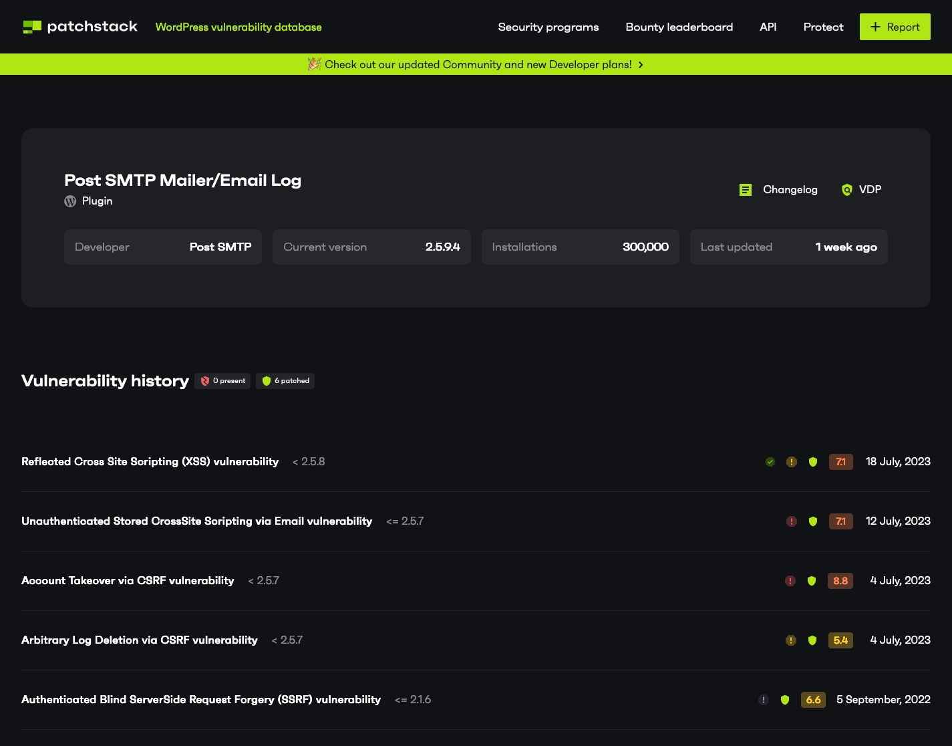Screen dimensions: 952x746
Task: Click the banner's right chevron arrow
Action: [641, 65]
